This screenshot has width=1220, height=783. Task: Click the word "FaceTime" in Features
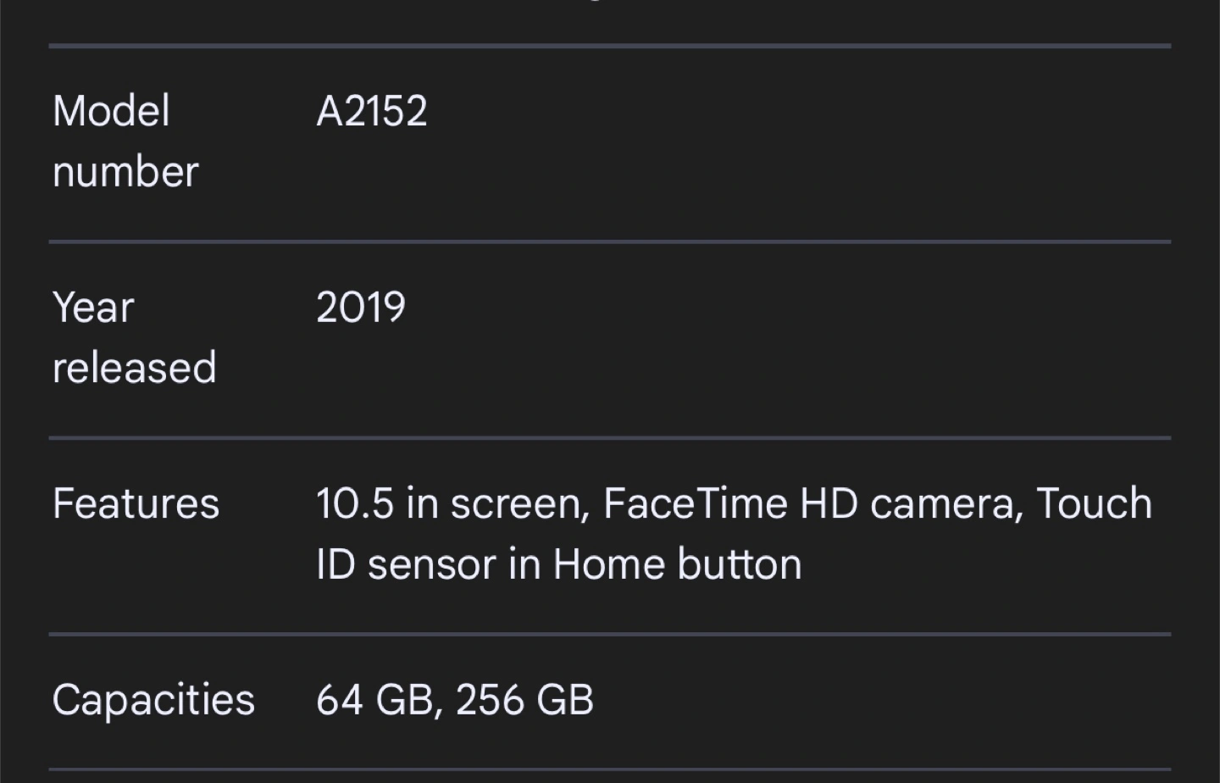click(695, 503)
